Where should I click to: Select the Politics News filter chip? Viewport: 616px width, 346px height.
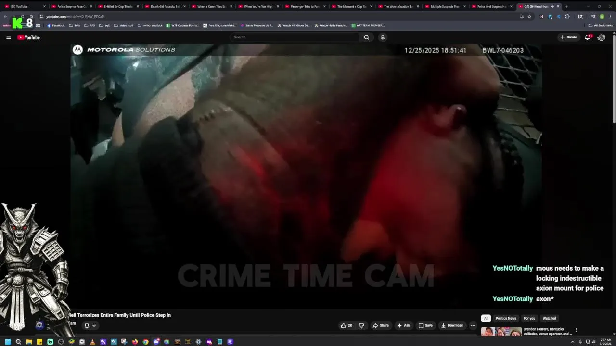tap(506, 318)
